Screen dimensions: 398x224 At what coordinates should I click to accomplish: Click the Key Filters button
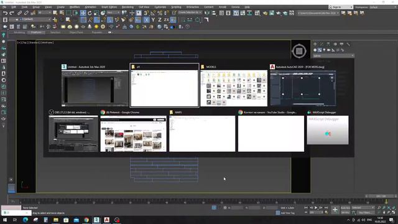point(365,213)
